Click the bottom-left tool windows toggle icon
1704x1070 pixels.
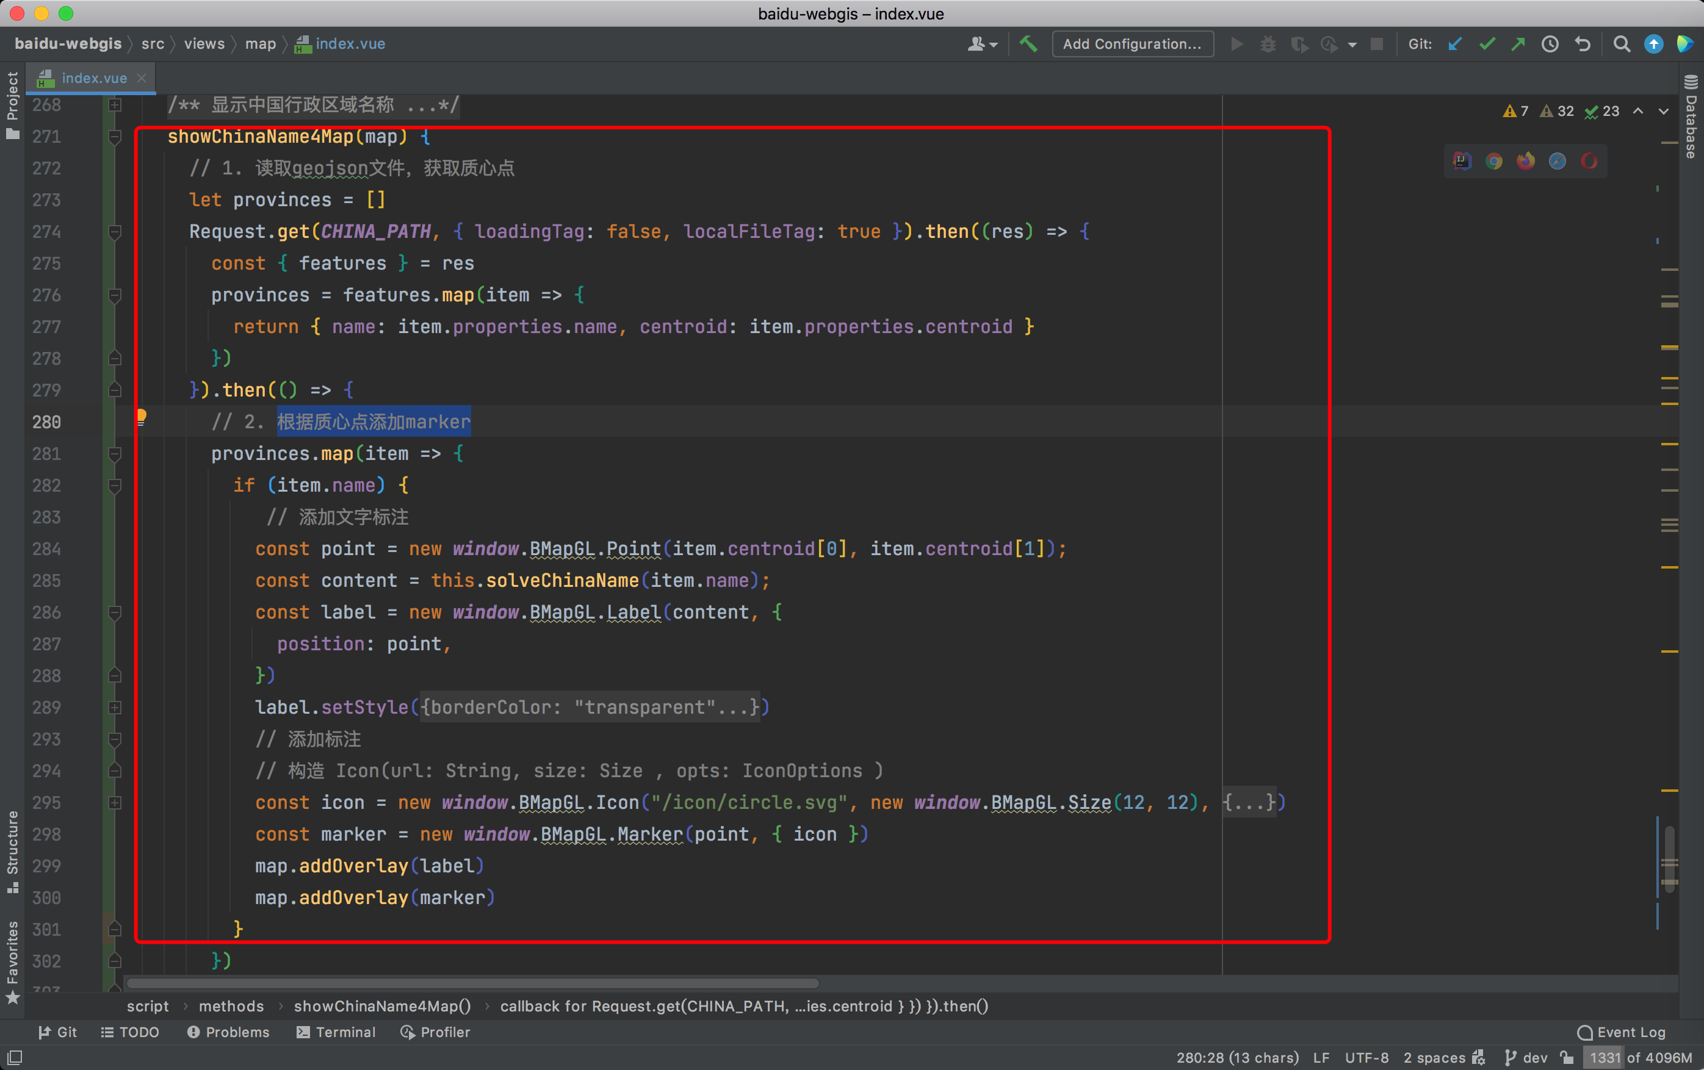[14, 1057]
